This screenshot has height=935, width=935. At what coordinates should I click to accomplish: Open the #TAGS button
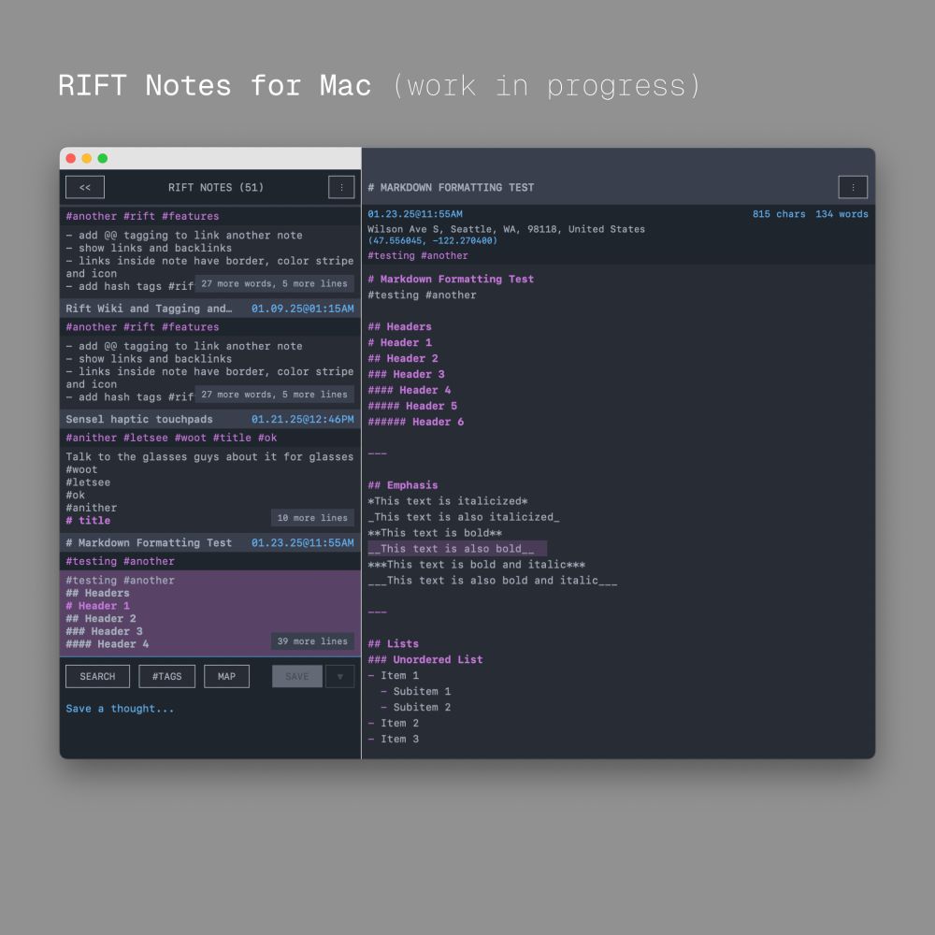click(x=167, y=676)
